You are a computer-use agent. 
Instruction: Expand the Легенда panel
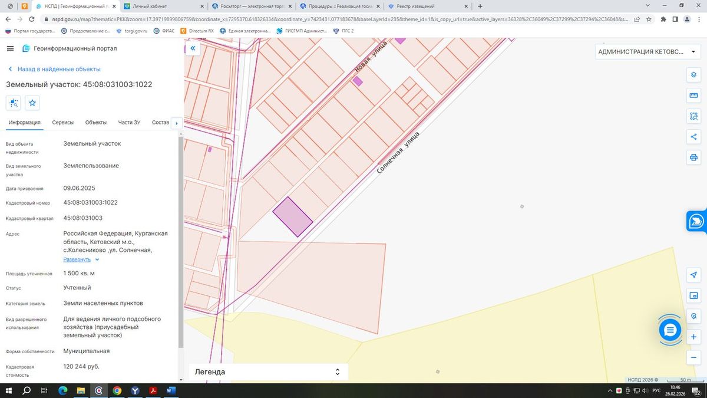(268, 372)
